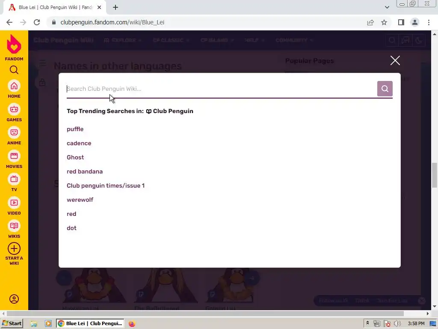Screen dimensions: 438x329
Task: Reload the page with the refresh icon
Action: 37,22
